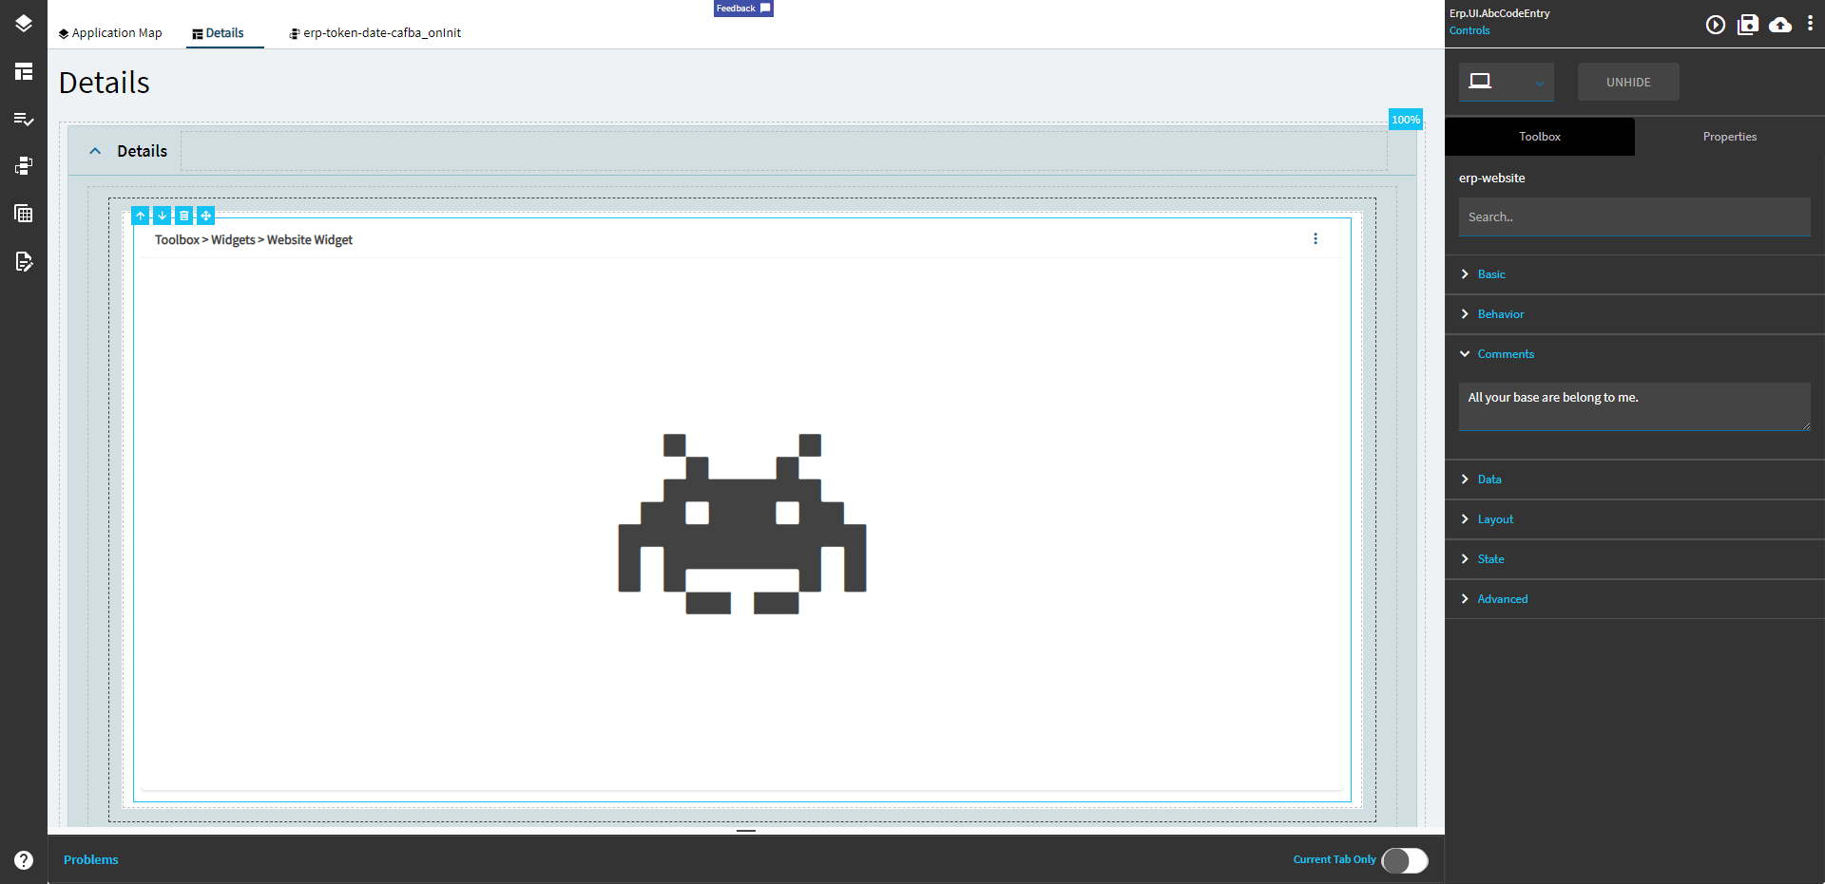Image resolution: width=1825 pixels, height=884 pixels.
Task: Click the Toolbox > Widgets > Website Widget breadcrumb
Action: point(254,239)
